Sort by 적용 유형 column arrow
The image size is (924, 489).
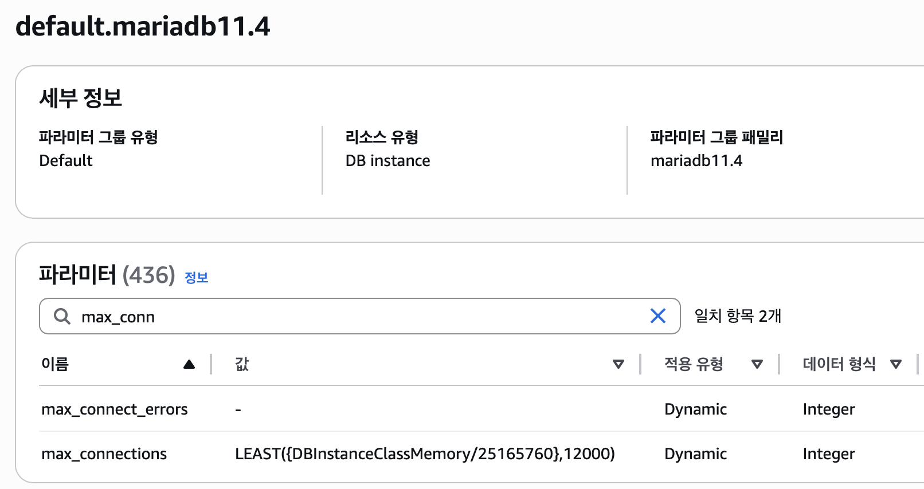757,364
